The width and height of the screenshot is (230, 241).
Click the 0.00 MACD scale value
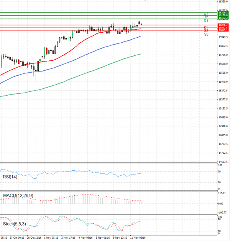[220, 204]
